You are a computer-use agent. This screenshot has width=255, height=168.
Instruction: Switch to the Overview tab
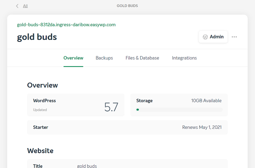click(73, 58)
